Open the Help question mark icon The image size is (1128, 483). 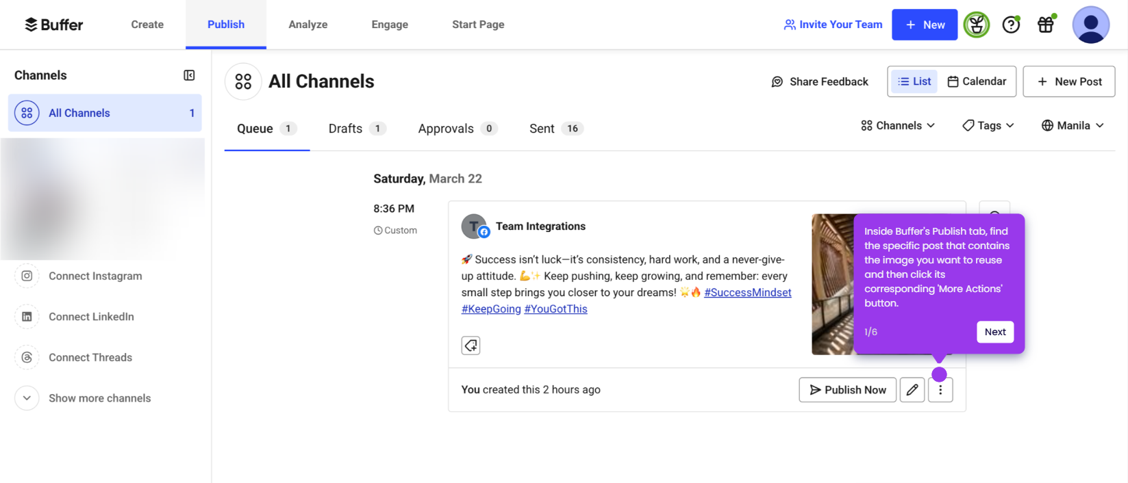click(x=1011, y=25)
